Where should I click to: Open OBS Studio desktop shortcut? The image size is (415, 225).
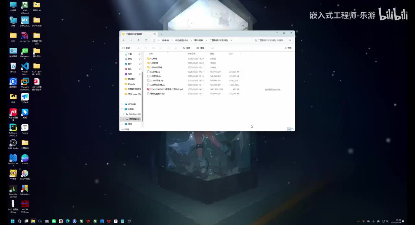[x=13, y=144]
